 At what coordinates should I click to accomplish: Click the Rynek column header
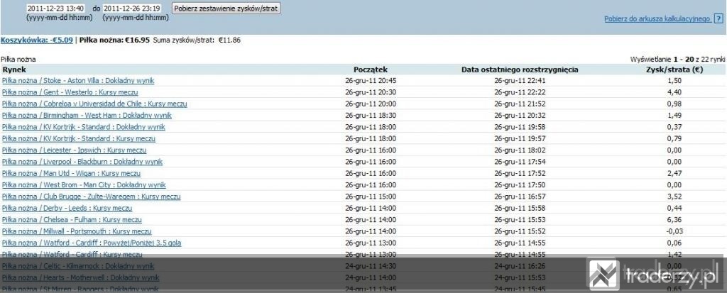click(x=14, y=70)
